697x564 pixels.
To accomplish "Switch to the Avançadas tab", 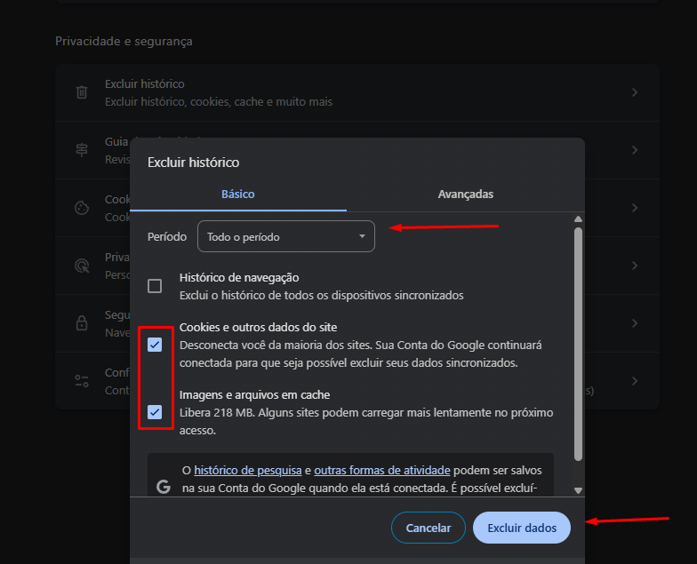I will point(465,194).
